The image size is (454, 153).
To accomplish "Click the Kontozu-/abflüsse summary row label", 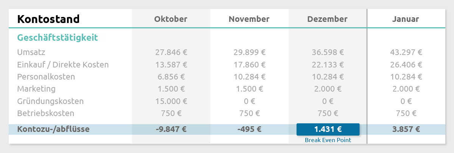I will (x=53, y=129).
